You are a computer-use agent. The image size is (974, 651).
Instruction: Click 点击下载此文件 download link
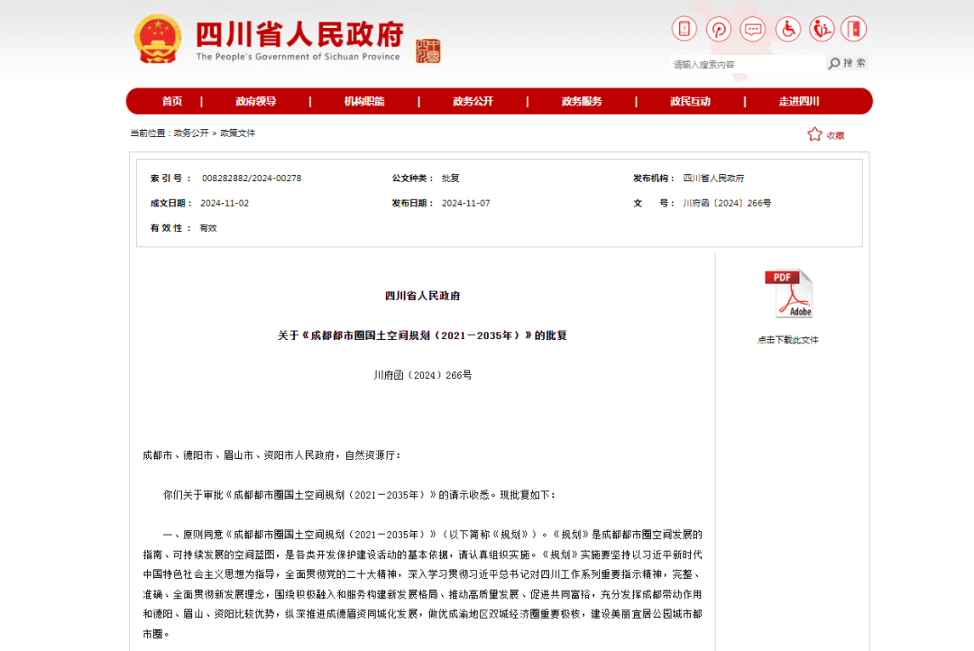point(788,340)
